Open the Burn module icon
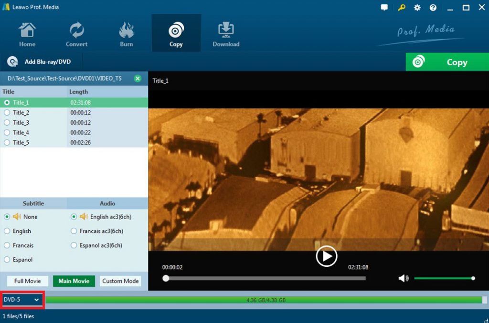The image size is (489, 323). tap(126, 30)
